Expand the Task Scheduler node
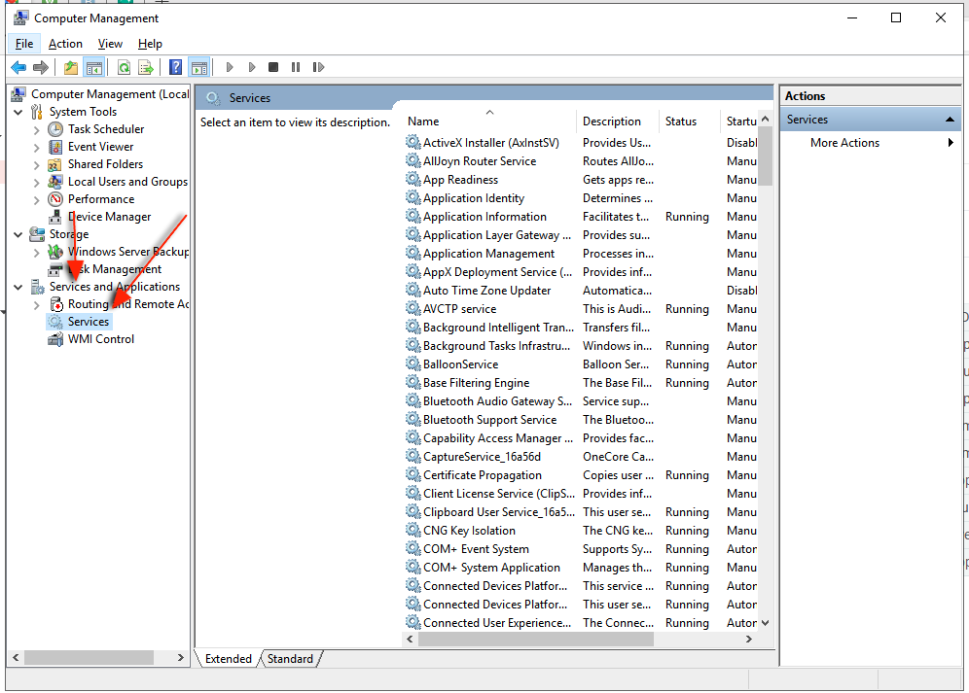The image size is (969, 693). [36, 129]
